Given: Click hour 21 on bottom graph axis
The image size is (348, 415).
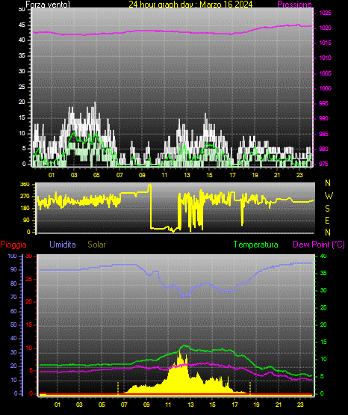Looking at the screenshot, I should point(279,405).
